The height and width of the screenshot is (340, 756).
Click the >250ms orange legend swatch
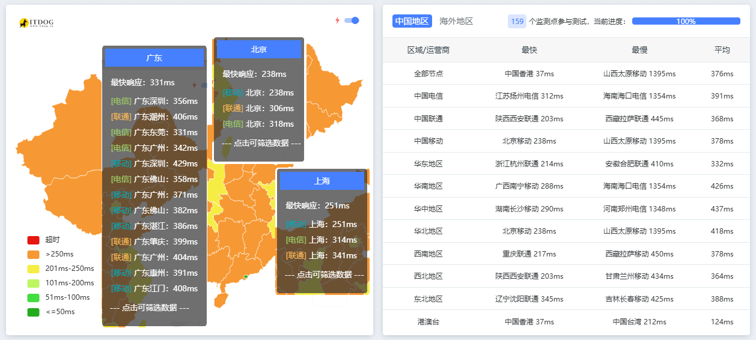pos(33,254)
